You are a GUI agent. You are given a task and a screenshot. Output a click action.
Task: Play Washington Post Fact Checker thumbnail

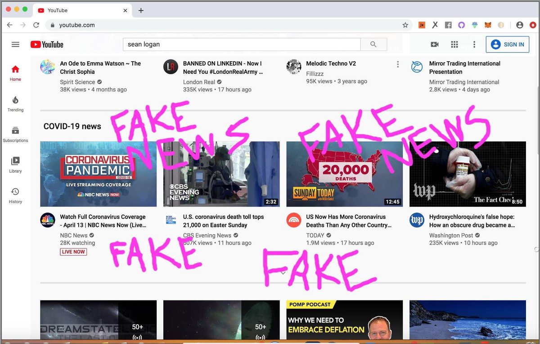coord(468,174)
